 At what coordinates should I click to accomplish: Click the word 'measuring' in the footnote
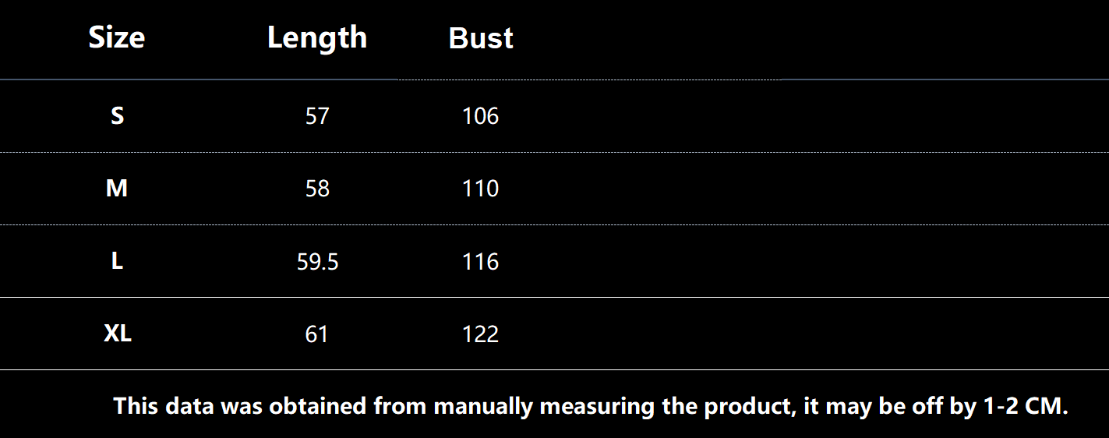[x=599, y=406]
